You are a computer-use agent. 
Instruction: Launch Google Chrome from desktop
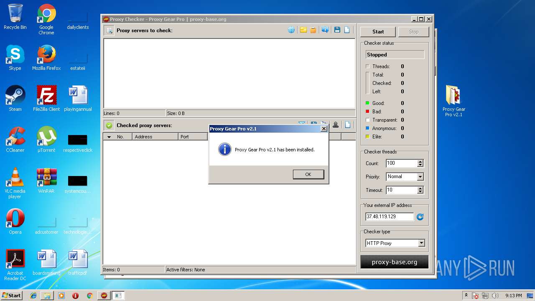(x=46, y=19)
